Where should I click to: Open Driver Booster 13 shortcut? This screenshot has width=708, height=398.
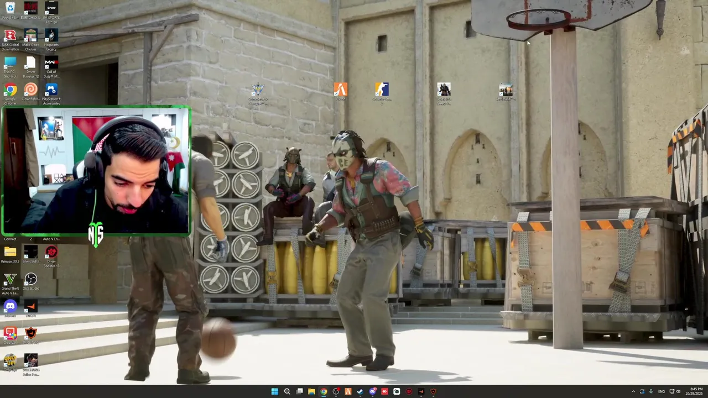tap(51, 256)
